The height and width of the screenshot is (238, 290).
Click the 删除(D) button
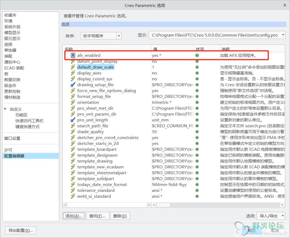(x=120, y=216)
